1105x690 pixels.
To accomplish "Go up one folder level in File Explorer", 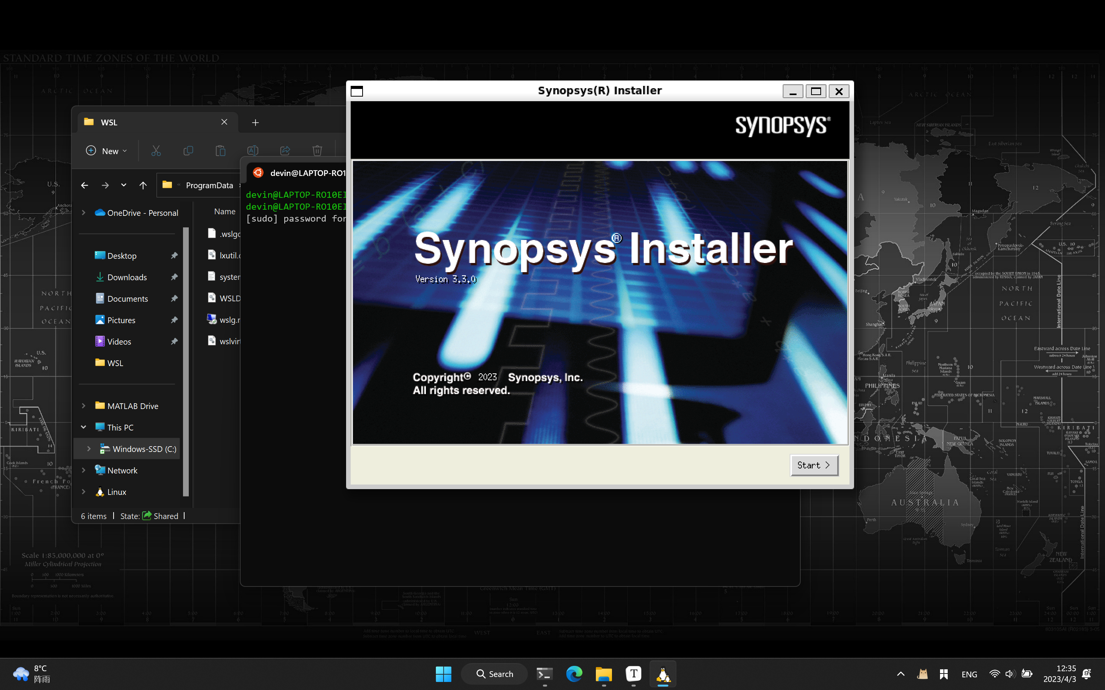I will [x=143, y=185].
